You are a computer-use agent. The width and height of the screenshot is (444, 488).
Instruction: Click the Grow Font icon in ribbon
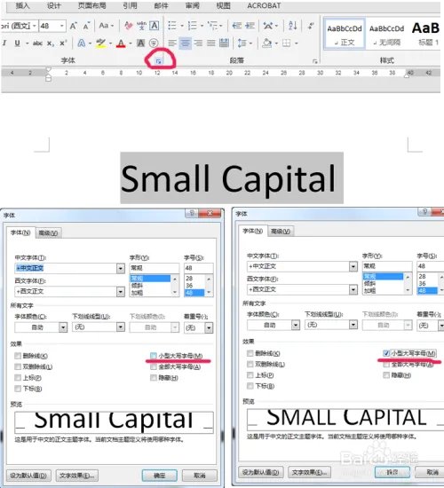73,26
